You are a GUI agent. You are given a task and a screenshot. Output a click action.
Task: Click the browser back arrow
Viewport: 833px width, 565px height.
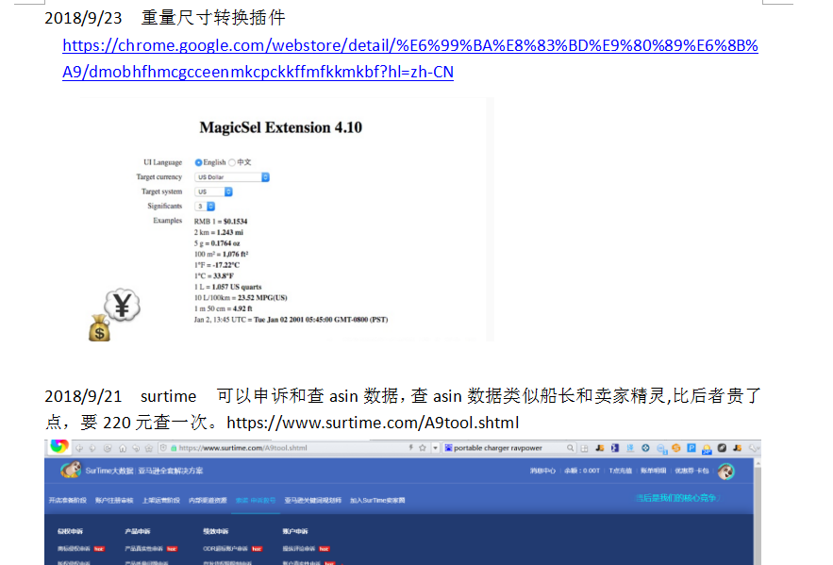[x=79, y=448]
